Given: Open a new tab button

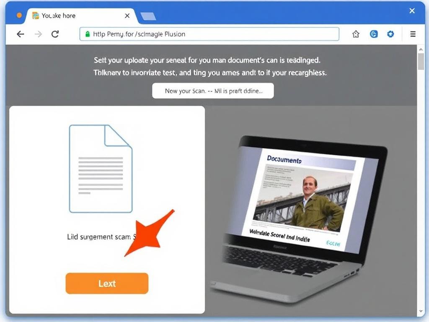Looking at the screenshot, I should click(x=148, y=16).
